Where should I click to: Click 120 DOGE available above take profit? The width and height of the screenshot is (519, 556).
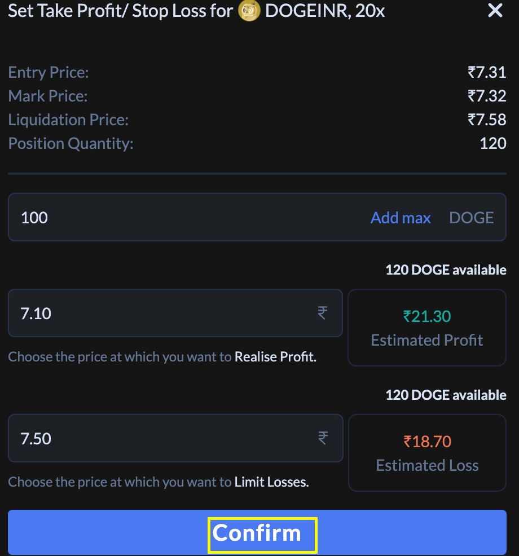446,270
